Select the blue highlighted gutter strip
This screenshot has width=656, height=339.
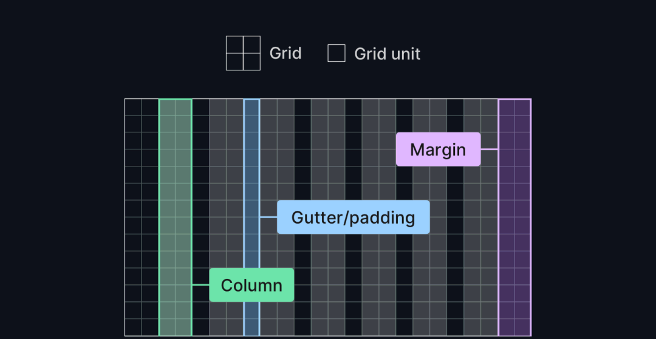click(x=251, y=217)
